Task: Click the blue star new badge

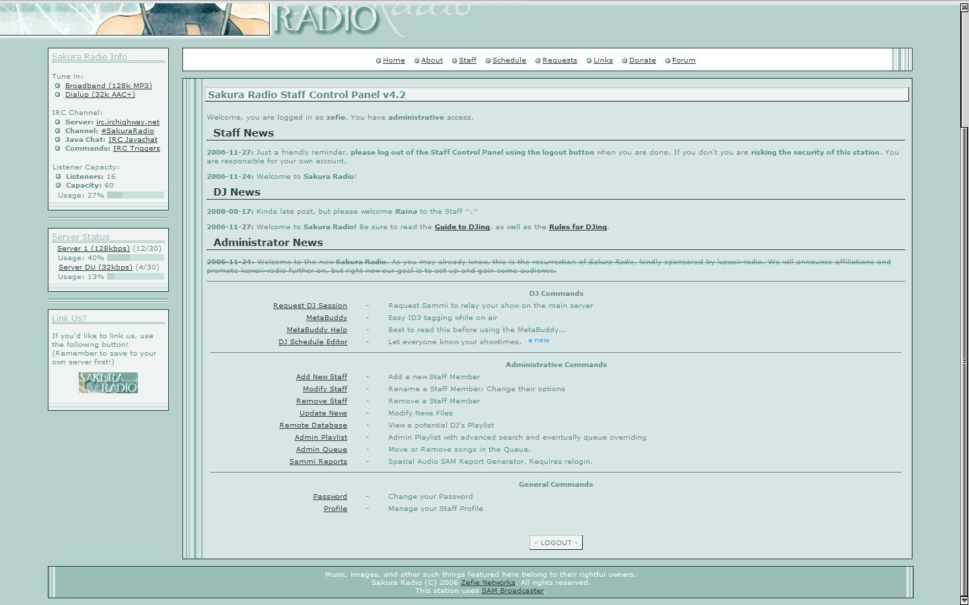Action: pyautogui.click(x=538, y=341)
